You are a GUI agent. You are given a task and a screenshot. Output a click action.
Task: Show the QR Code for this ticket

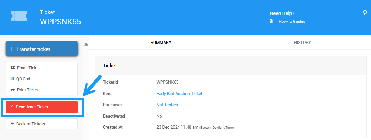41,79
